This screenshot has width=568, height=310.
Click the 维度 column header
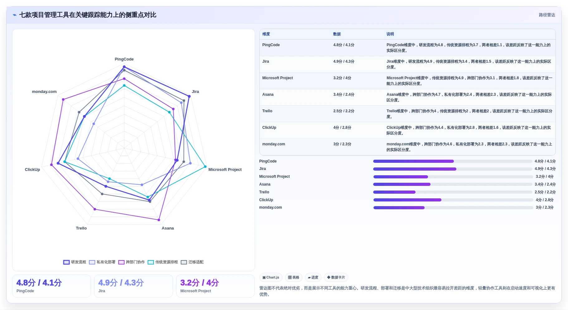click(x=266, y=34)
